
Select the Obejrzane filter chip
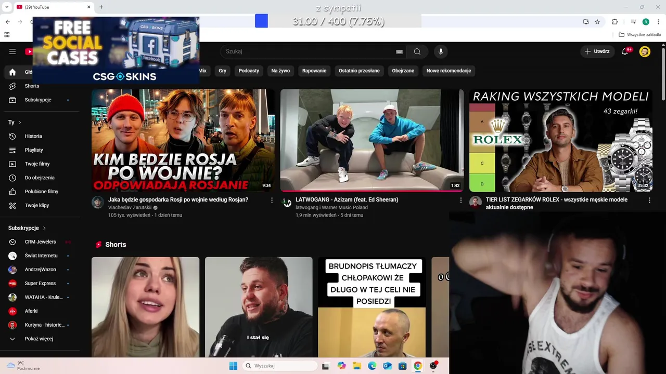pos(403,71)
